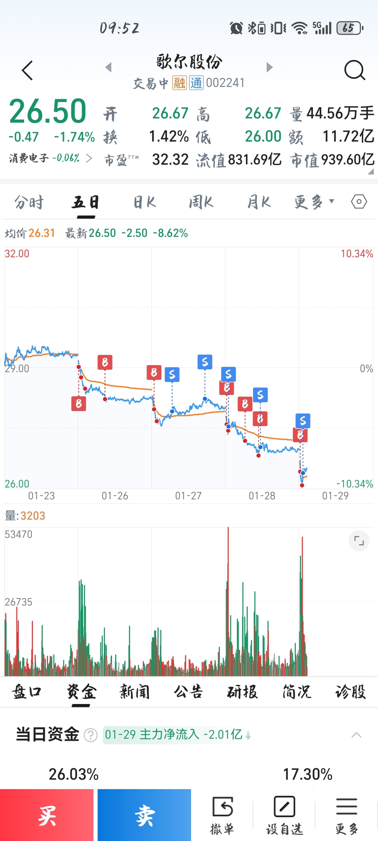Go to previous stock with left triangle

[x=108, y=67]
